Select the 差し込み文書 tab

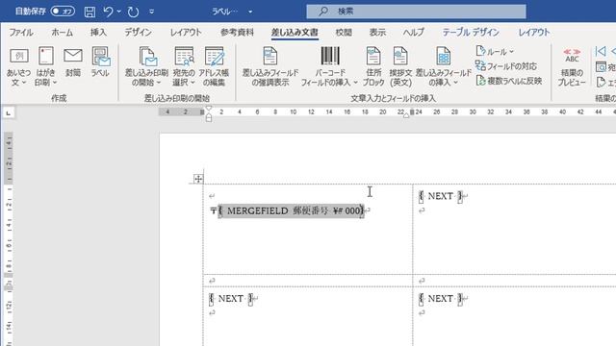[x=295, y=33]
